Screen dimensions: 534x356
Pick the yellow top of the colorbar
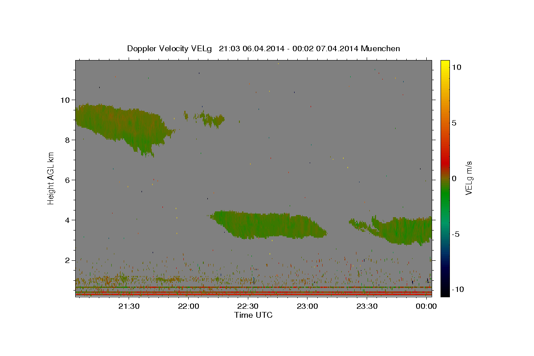pos(445,65)
